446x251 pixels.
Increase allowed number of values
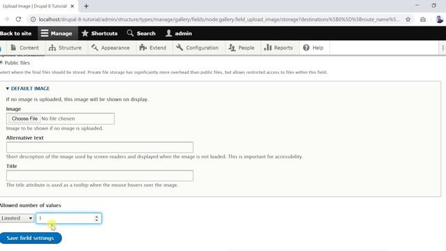click(97, 216)
